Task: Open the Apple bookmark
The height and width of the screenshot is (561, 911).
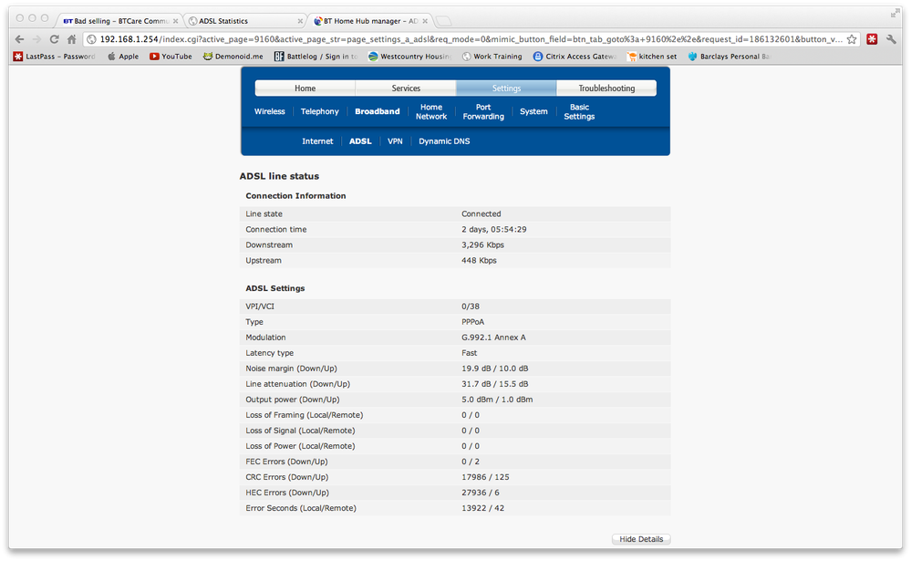Action: click(123, 57)
